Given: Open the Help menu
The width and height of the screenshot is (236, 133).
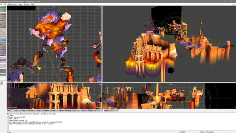Looking at the screenshot, I should click(x=33, y=4).
